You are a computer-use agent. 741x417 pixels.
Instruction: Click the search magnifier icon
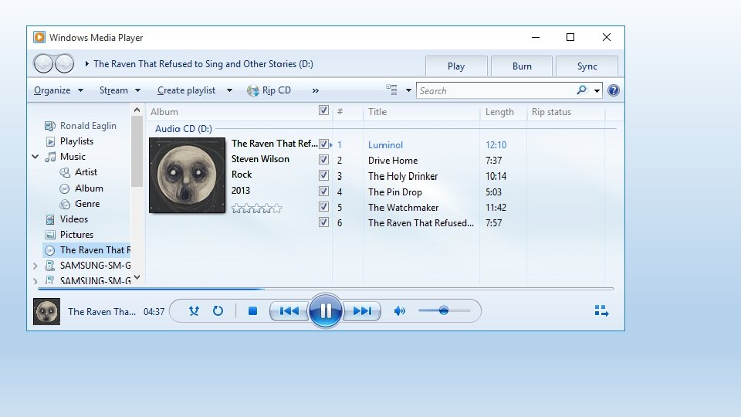tap(582, 90)
